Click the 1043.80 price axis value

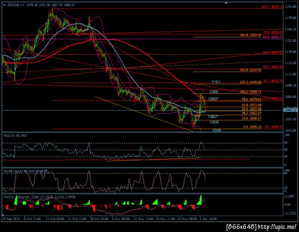tap(291, 131)
